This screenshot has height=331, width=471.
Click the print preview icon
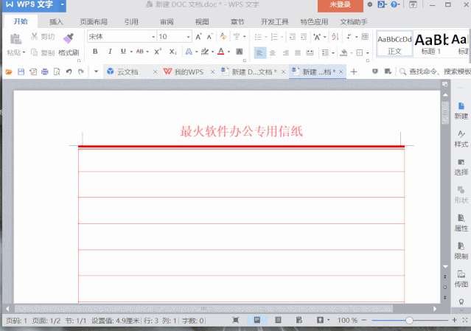point(57,72)
